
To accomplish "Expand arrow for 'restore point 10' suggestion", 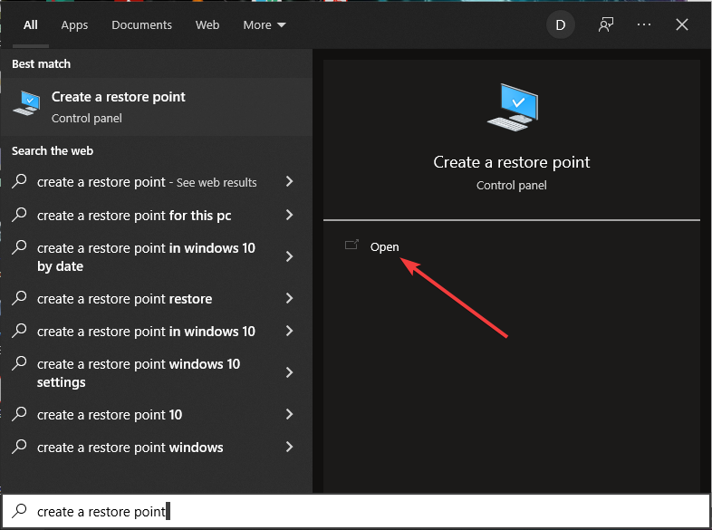I will [289, 414].
